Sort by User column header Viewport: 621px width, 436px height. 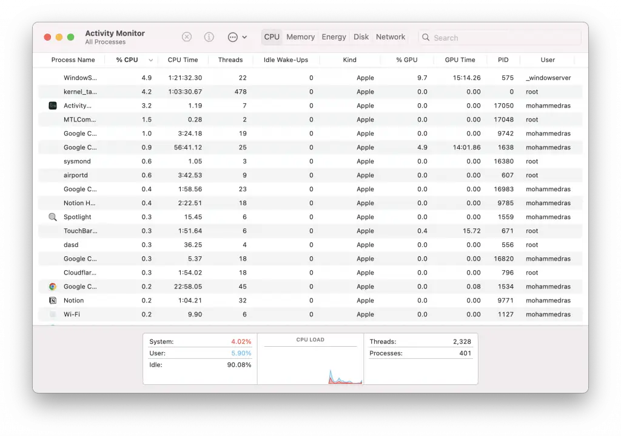(x=548, y=60)
